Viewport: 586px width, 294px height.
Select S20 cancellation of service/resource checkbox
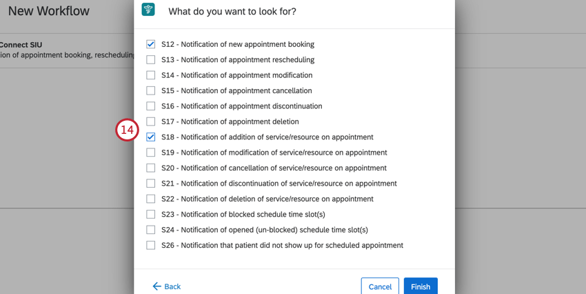click(150, 168)
